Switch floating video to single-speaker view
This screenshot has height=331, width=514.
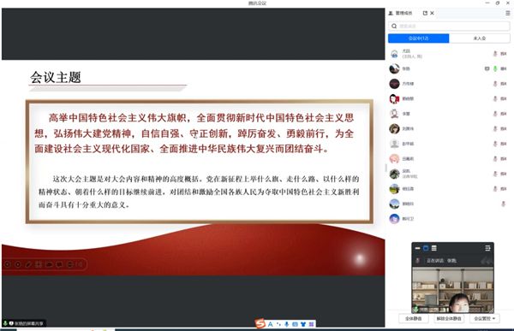426,248
